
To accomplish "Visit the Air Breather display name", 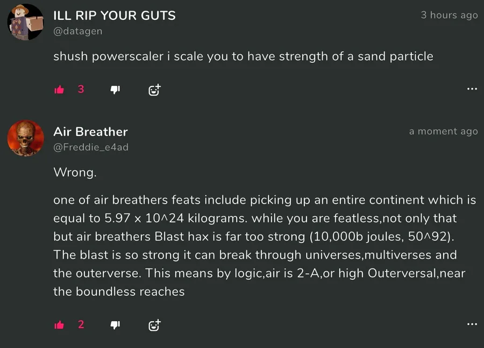I will coord(90,132).
